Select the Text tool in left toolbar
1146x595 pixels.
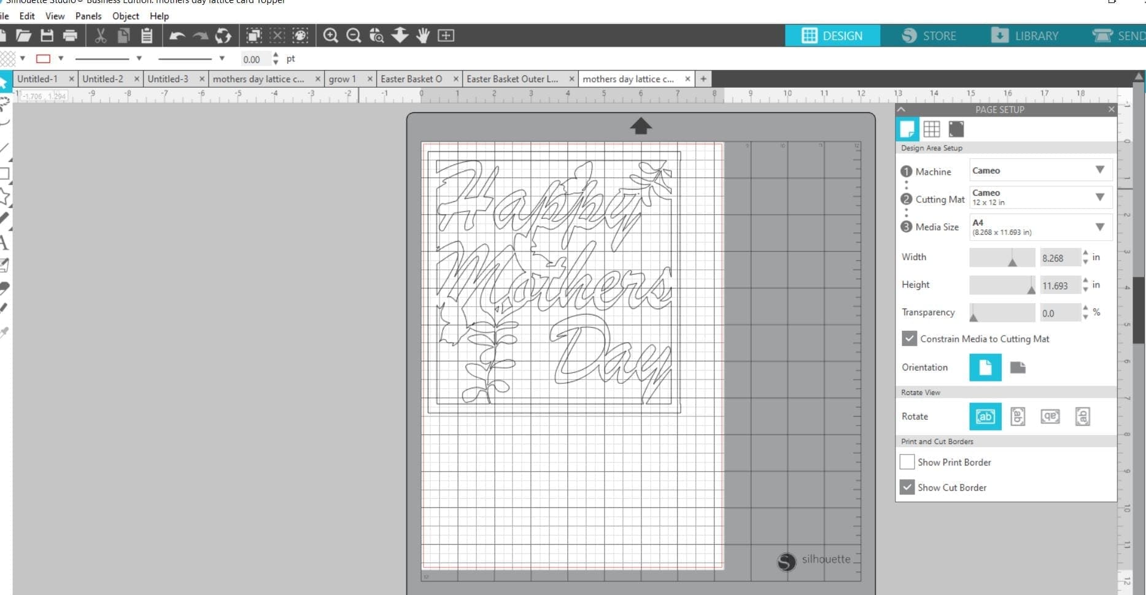(4, 242)
